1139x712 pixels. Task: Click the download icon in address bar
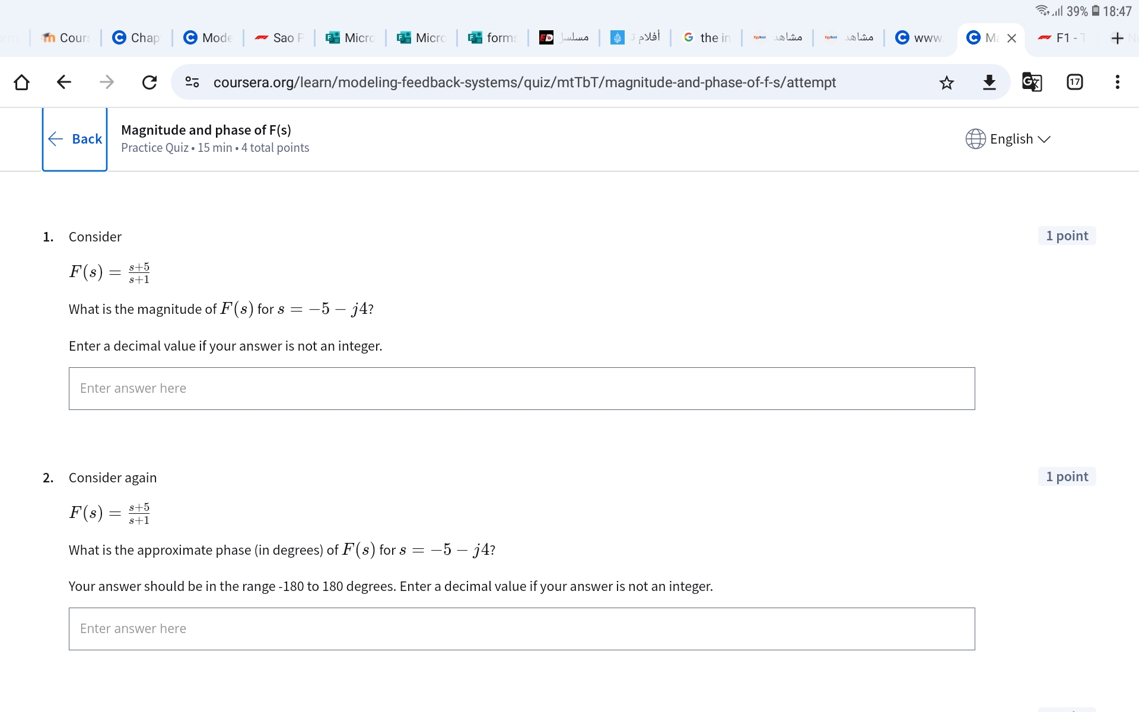click(990, 82)
